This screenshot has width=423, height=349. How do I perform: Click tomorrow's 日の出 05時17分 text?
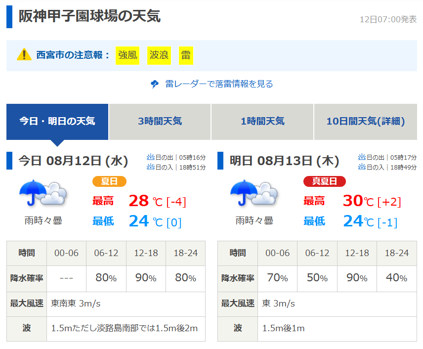tap(392, 157)
